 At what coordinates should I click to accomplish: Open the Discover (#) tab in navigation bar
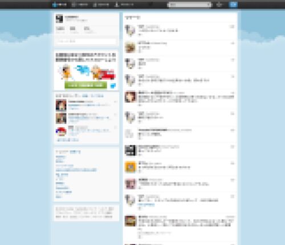coord(101,5)
